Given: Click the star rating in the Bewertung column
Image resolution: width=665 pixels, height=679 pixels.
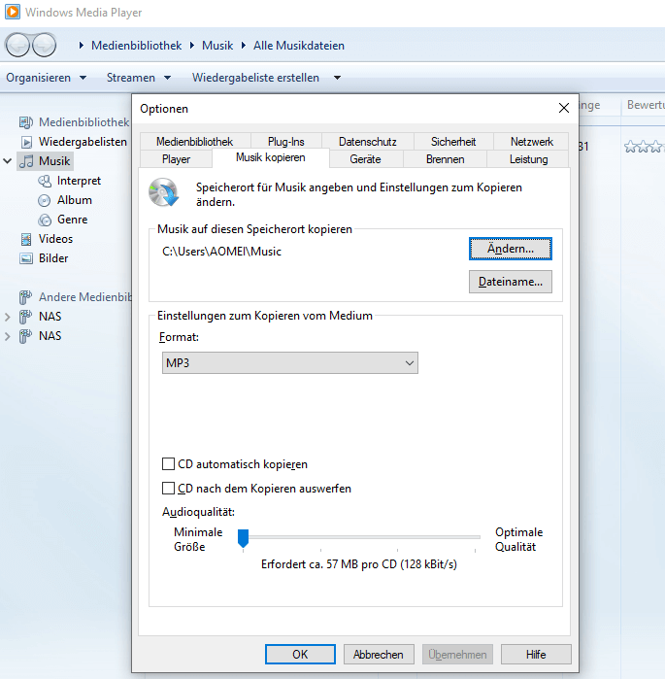Looking at the screenshot, I should coord(644,147).
